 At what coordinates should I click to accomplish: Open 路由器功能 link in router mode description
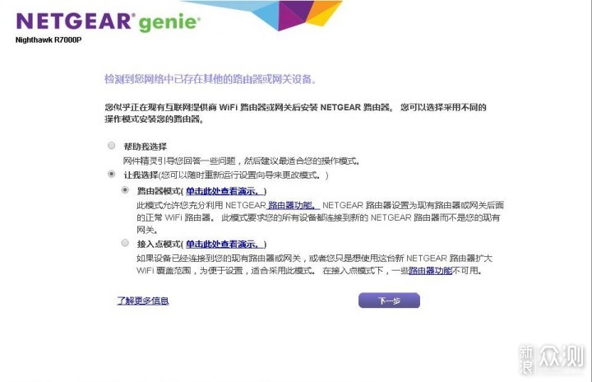[293, 205]
